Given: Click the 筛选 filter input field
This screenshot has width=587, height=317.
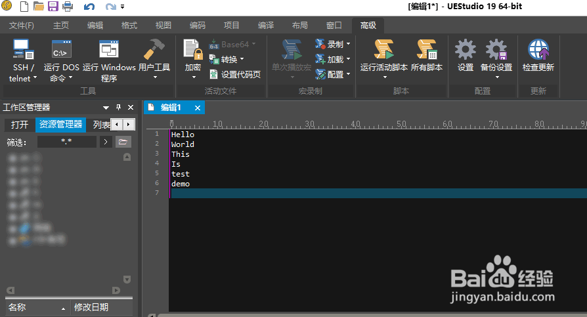Looking at the screenshot, I should tap(66, 142).
